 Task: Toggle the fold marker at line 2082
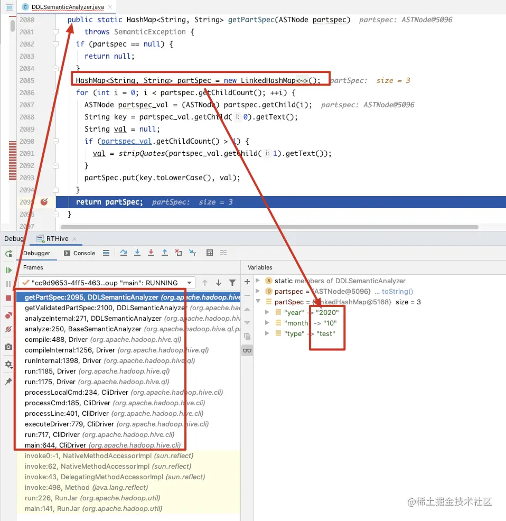click(x=56, y=44)
